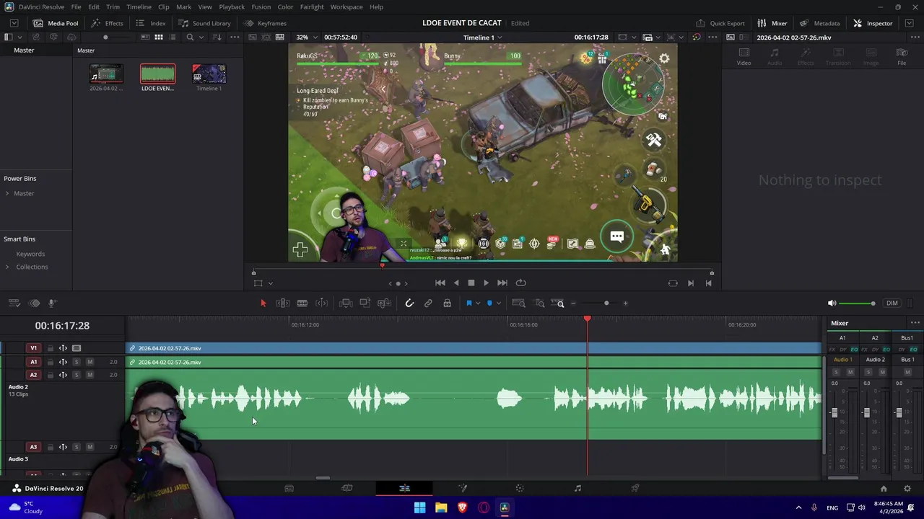Click the Stop button in viewer
Image resolution: width=924 pixels, height=519 pixels.
click(x=471, y=283)
